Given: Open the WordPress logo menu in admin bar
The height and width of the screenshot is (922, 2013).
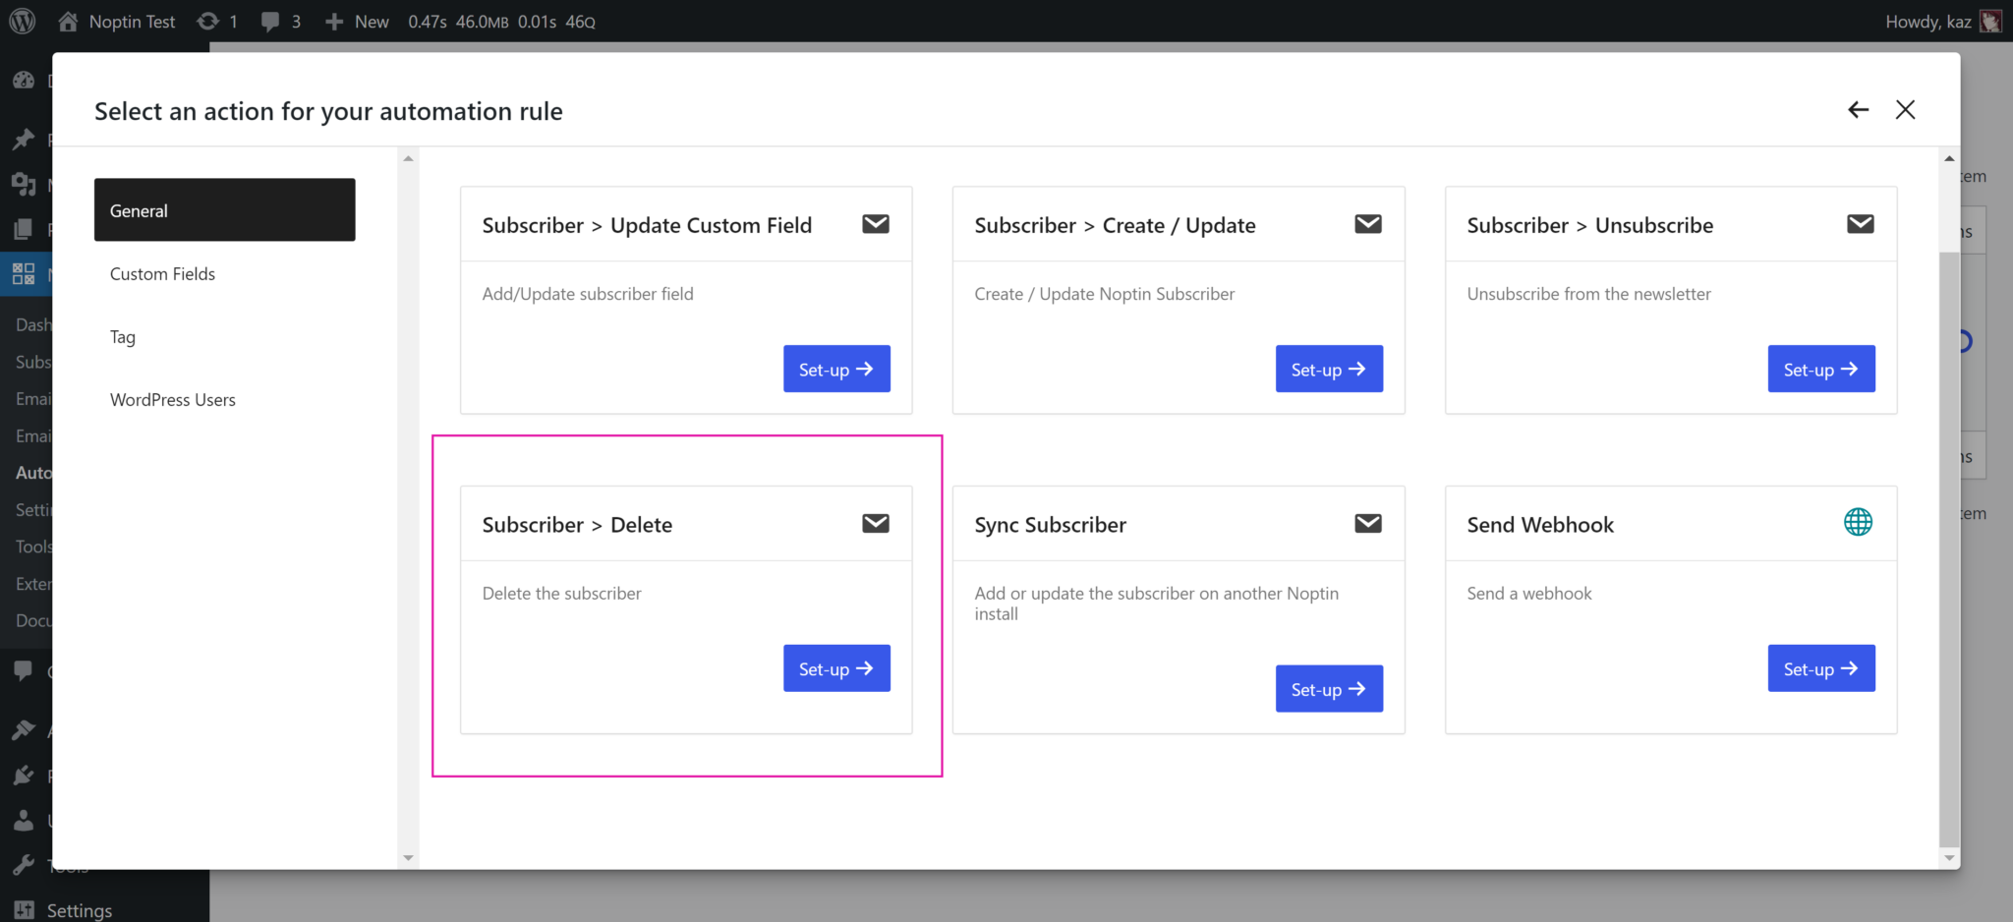Looking at the screenshot, I should (x=21, y=21).
